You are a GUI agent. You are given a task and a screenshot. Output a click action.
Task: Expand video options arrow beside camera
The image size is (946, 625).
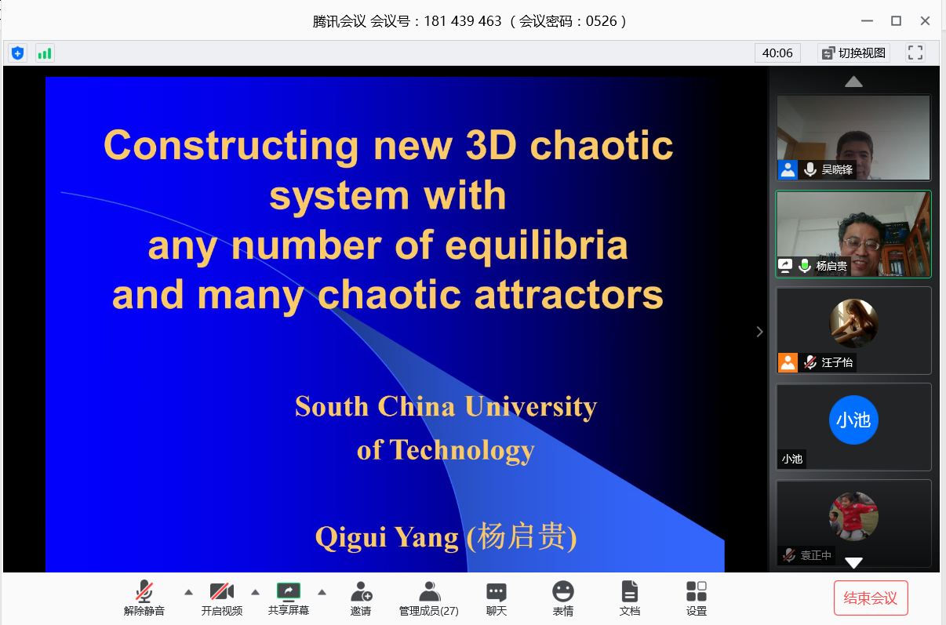tap(255, 591)
